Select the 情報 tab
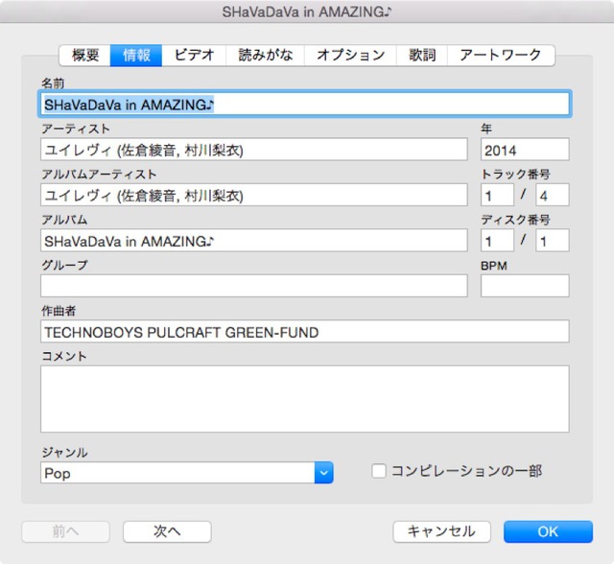Screen dimensions: 614x564 [x=136, y=56]
